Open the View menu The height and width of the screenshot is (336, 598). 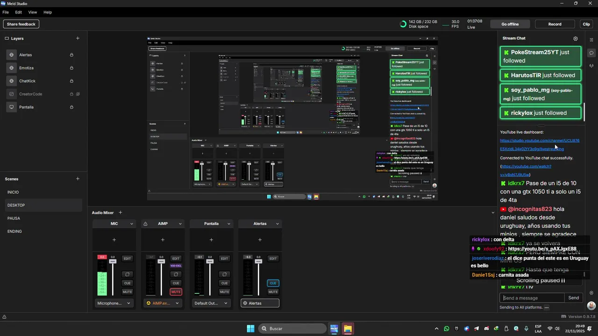pos(33,12)
